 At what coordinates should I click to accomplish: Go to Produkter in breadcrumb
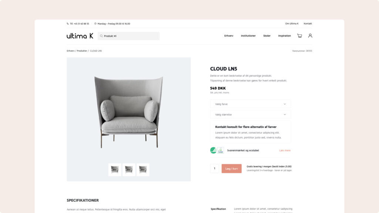pos(82,51)
